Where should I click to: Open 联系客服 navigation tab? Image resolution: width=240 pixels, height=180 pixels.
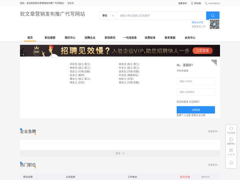[x=170, y=38]
